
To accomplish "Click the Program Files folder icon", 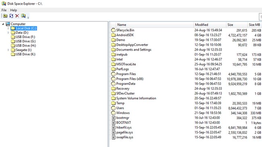I will point(113,74).
